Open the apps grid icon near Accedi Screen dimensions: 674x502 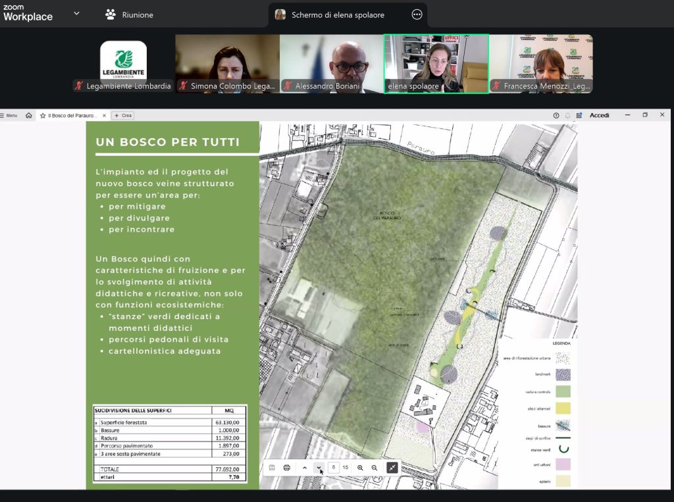(579, 115)
